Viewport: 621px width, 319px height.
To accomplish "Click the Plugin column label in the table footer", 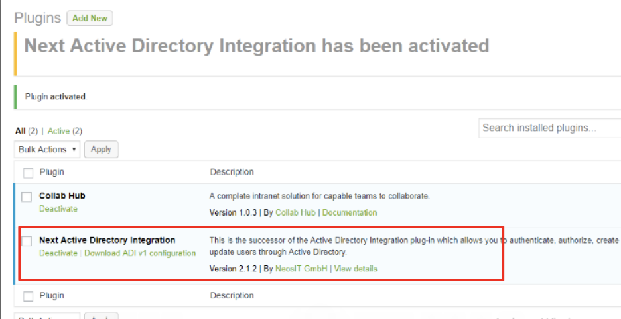I will pyautogui.click(x=52, y=296).
